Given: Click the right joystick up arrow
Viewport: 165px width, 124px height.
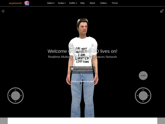Looking at the screenshot, I should pos(143,90).
